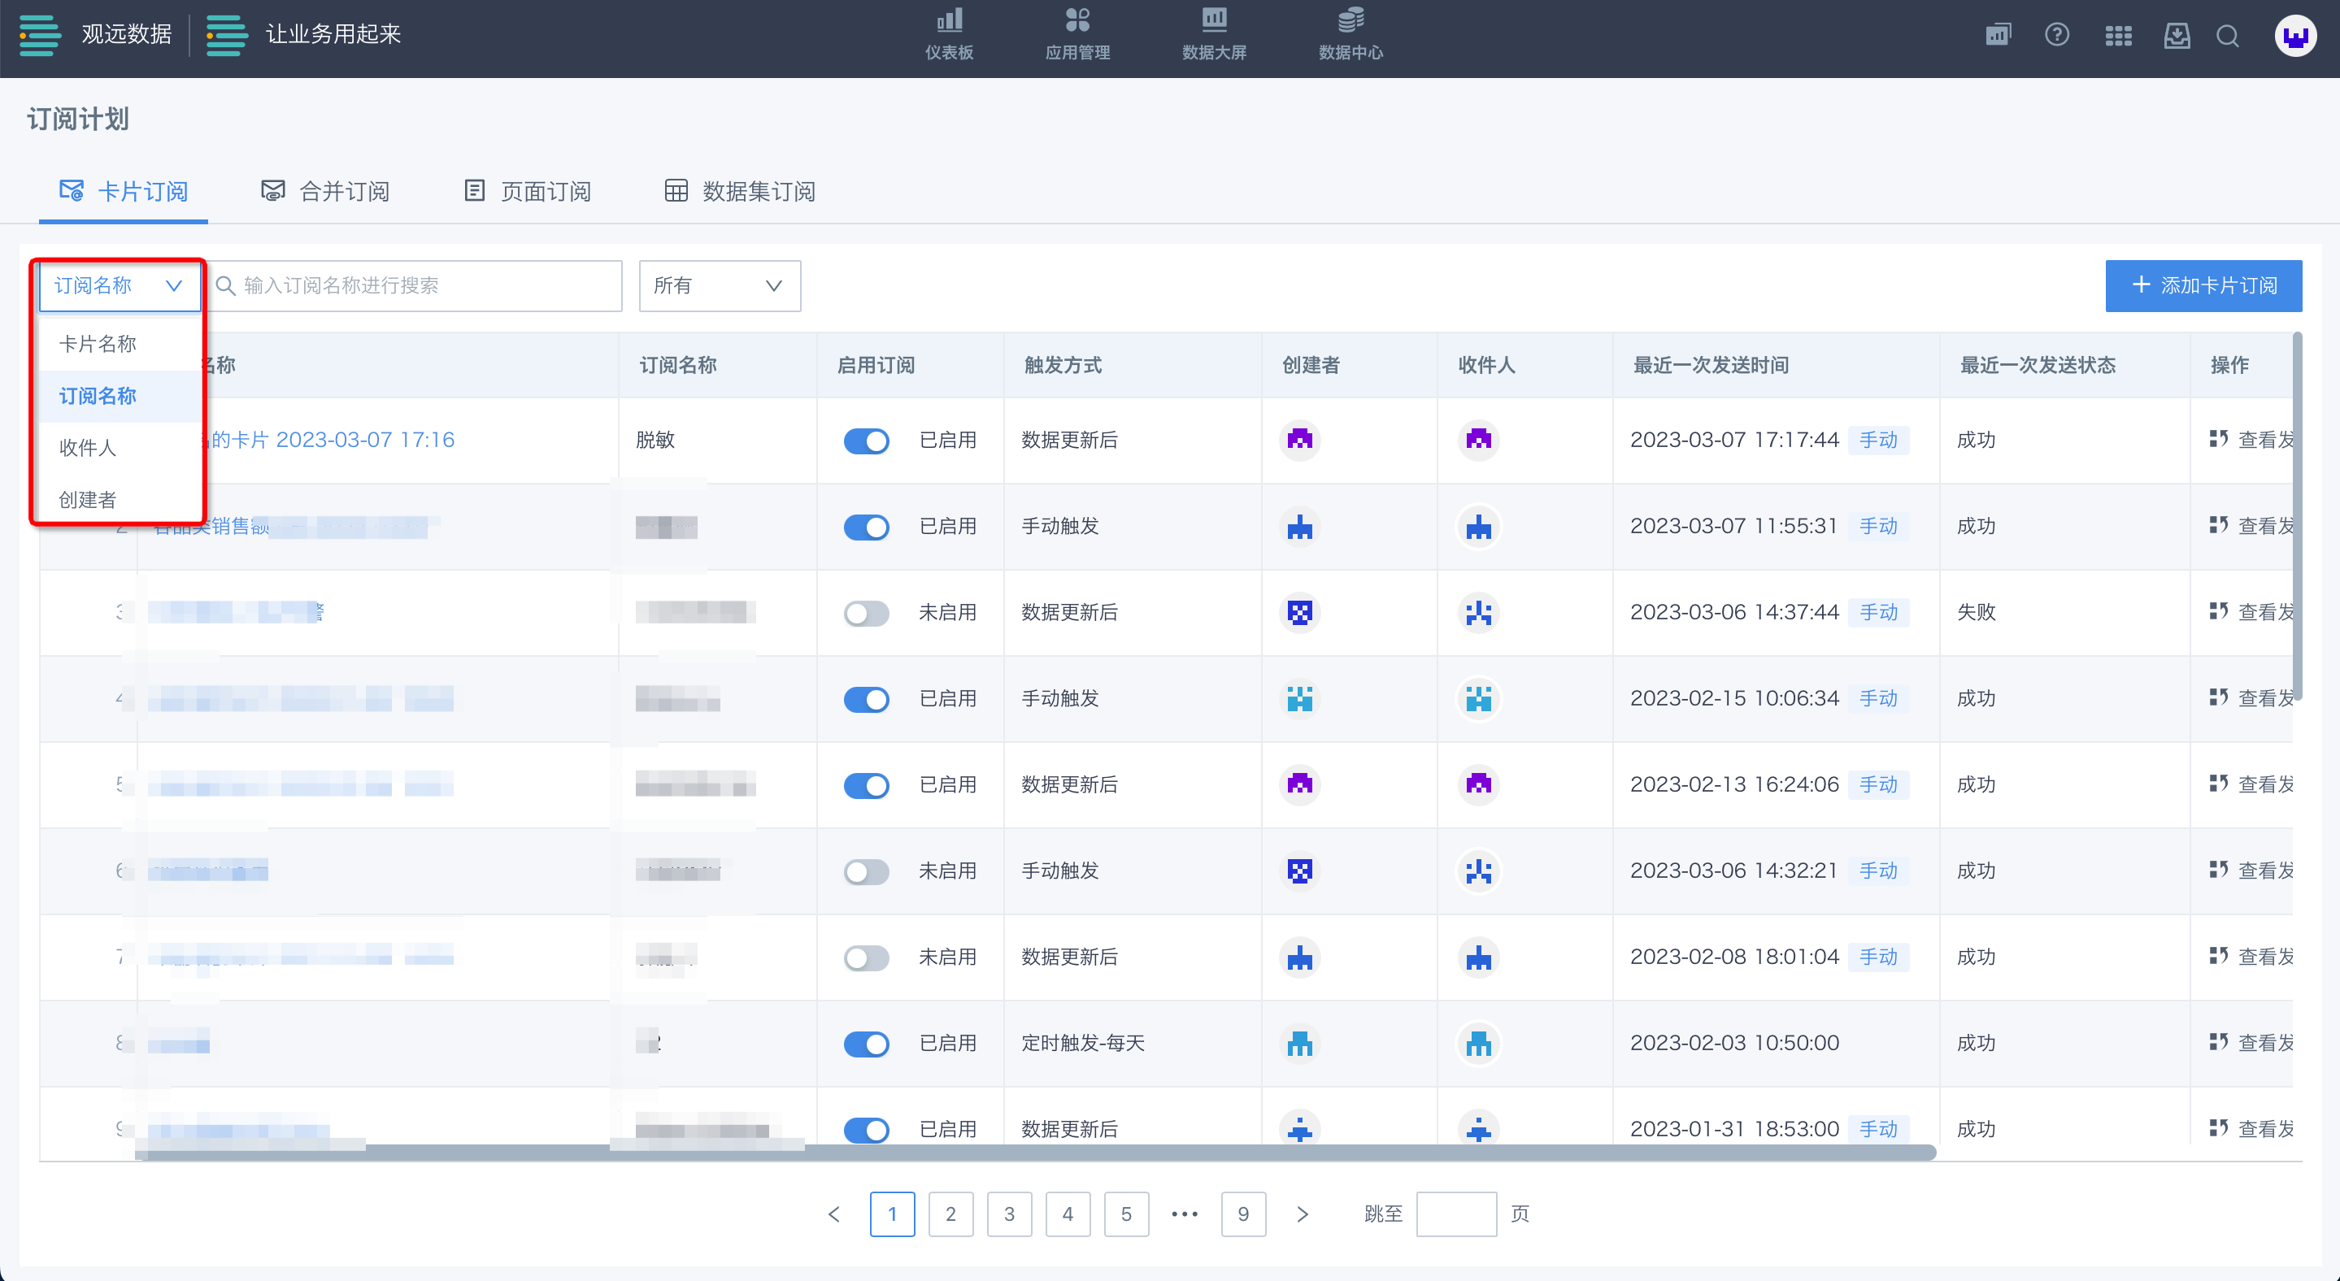Go to page 5
Image resolution: width=2340 pixels, height=1281 pixels.
click(x=1125, y=1214)
